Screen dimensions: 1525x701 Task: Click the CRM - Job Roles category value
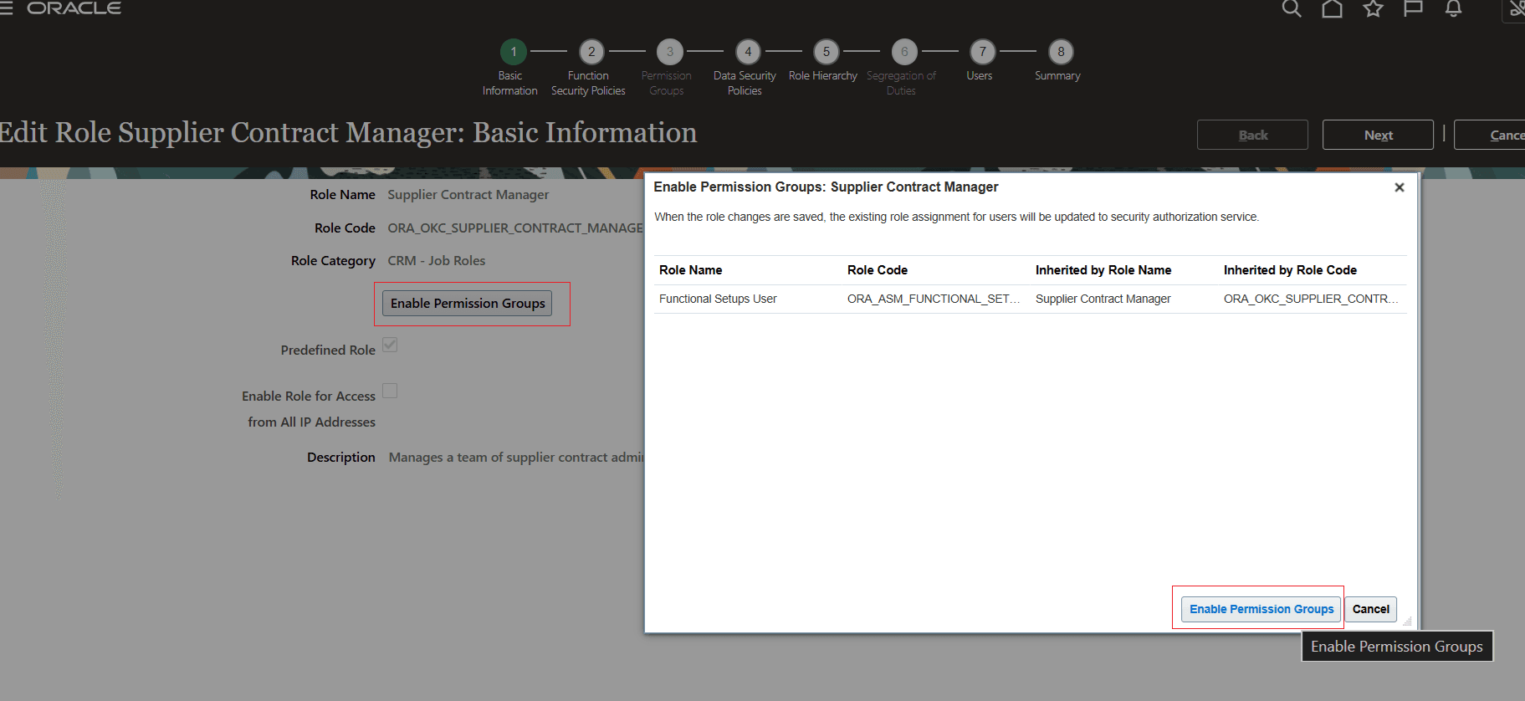coord(437,261)
